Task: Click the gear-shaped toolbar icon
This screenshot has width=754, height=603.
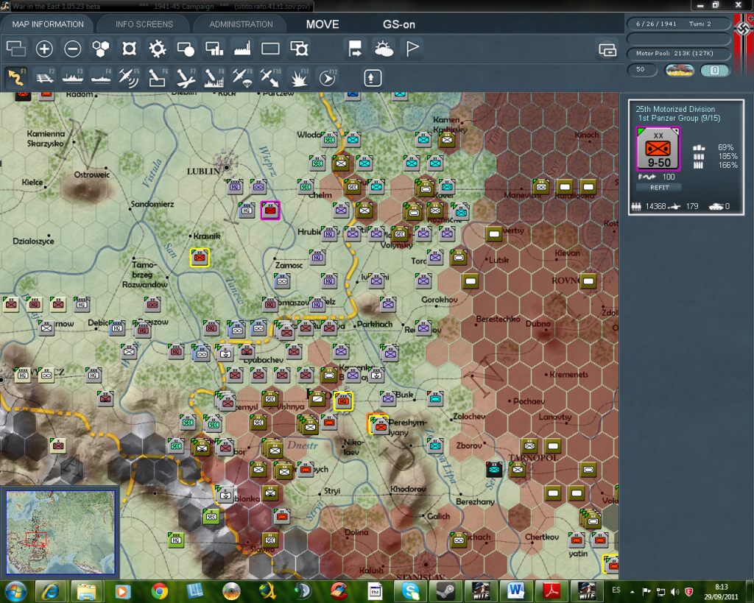Action: [158, 49]
